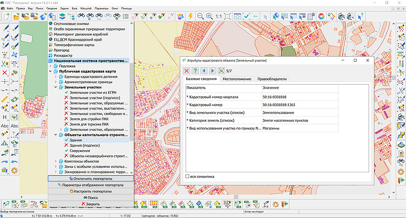
Task: Toggle 'Сооружения' layer visibility
Action: [66, 151]
